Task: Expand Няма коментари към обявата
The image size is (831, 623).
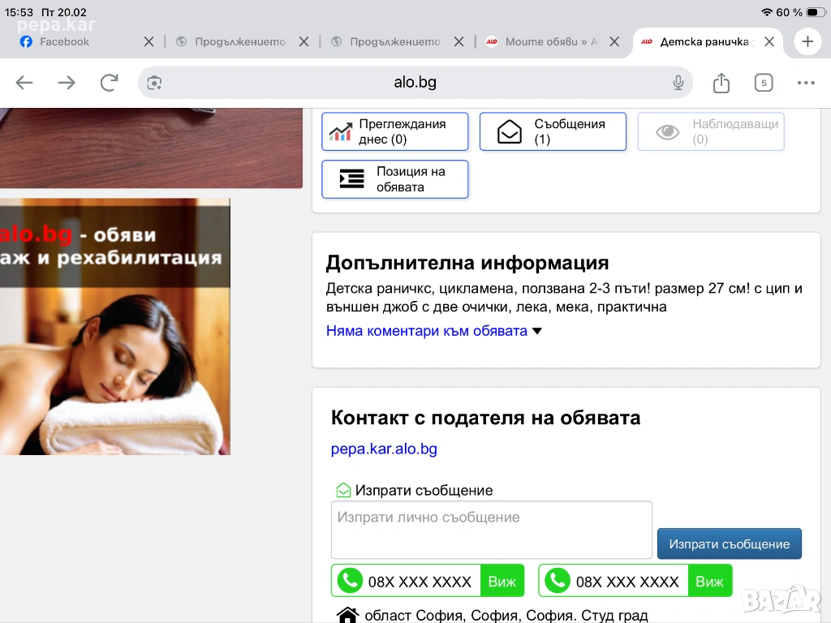Action: click(x=433, y=331)
